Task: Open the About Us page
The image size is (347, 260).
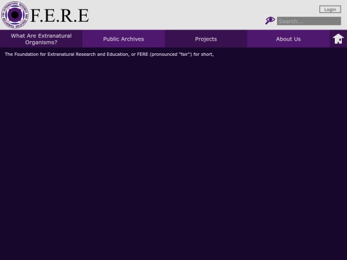Action: tap(289, 39)
